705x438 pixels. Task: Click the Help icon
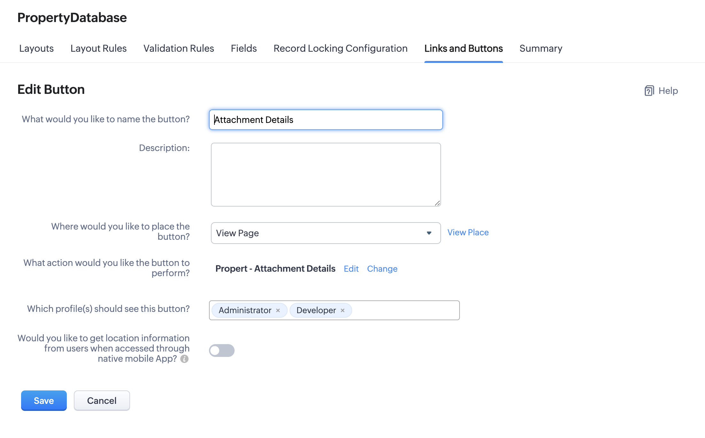click(649, 91)
